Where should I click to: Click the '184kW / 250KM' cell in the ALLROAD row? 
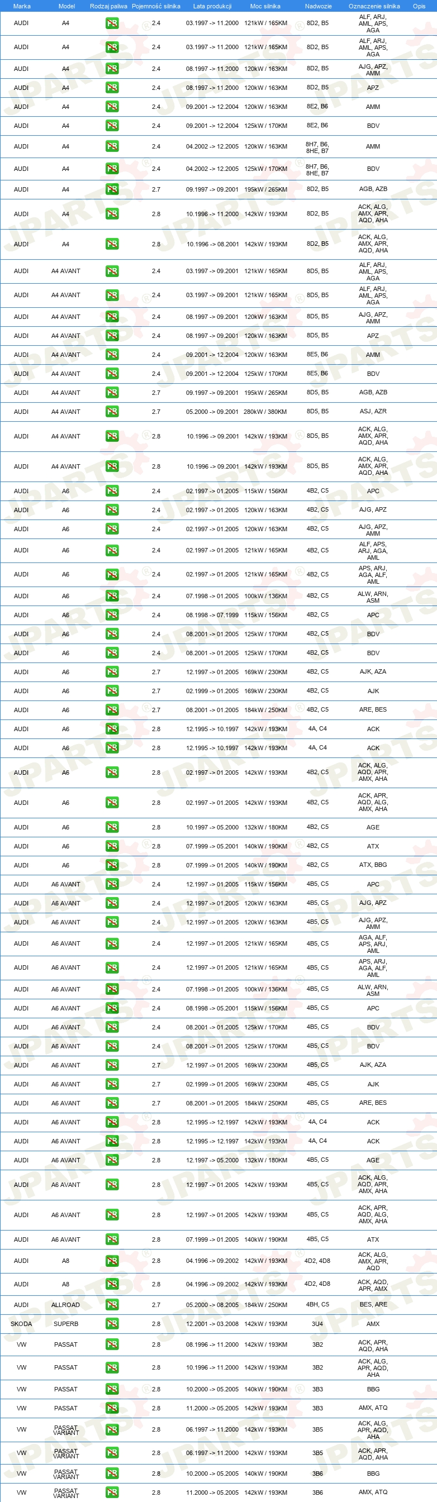coord(265,1304)
